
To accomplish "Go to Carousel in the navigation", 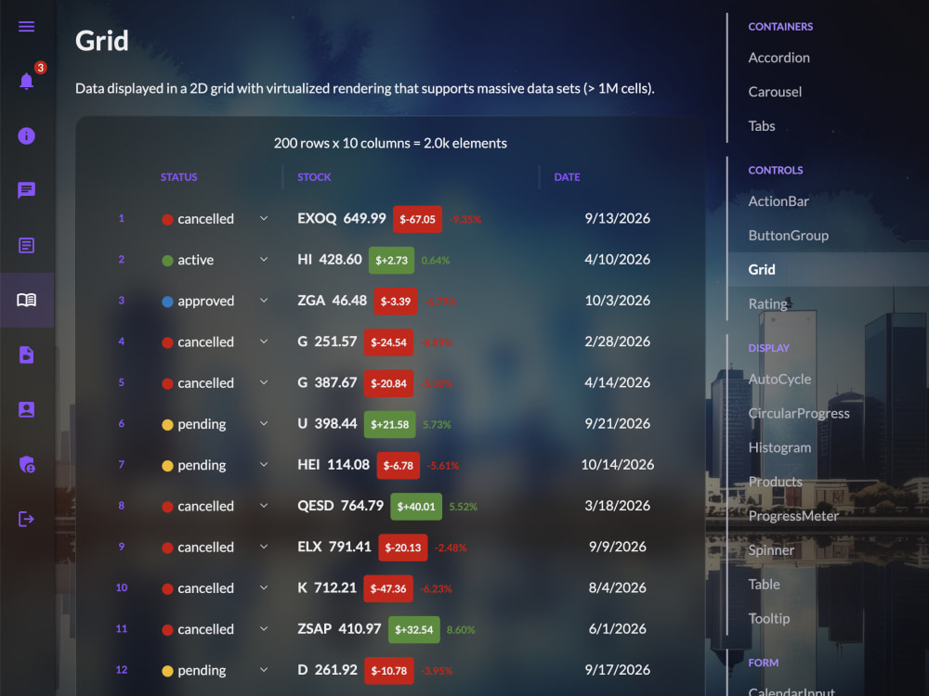I will point(775,92).
